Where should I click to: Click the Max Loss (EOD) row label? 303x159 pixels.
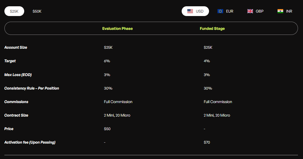click(18, 75)
